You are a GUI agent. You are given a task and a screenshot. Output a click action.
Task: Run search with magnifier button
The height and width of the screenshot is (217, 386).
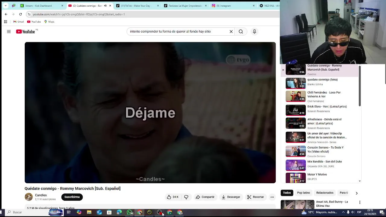click(241, 31)
